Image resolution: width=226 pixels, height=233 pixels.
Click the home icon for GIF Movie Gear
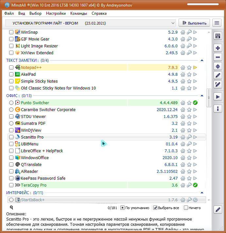(x=183, y=39)
